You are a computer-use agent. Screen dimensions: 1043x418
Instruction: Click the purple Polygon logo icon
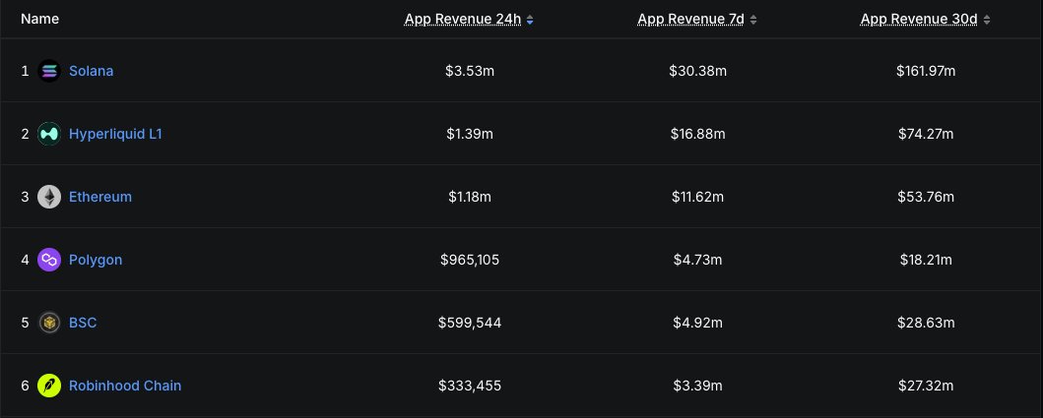pos(49,260)
